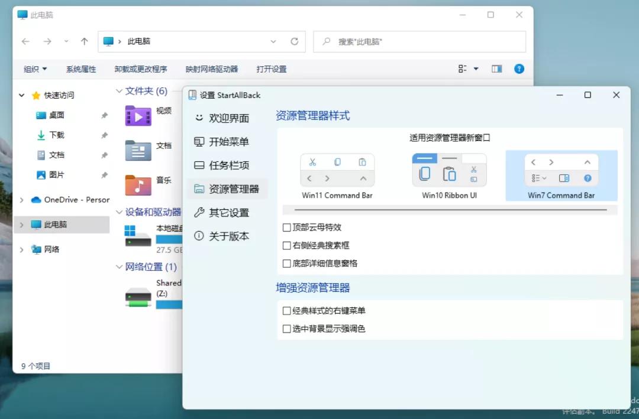Viewport: 639px width, 419px height.
Task: Select the 任务栏项 settings section
Action: pyautogui.click(x=227, y=165)
